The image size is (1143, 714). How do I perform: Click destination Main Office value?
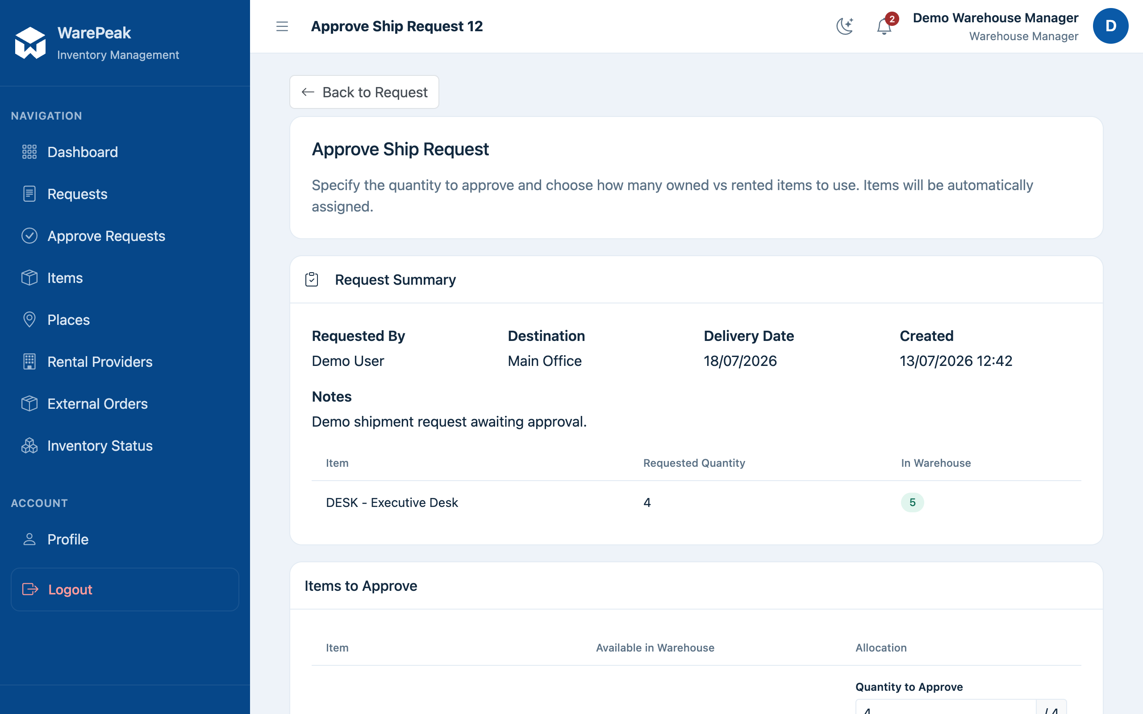[545, 361]
